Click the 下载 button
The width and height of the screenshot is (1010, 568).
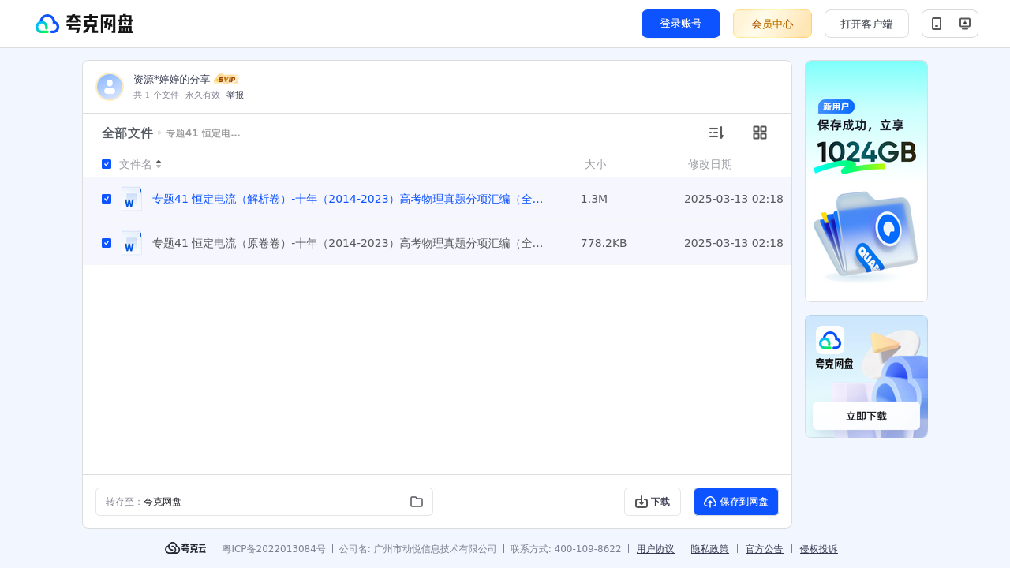[653, 502]
